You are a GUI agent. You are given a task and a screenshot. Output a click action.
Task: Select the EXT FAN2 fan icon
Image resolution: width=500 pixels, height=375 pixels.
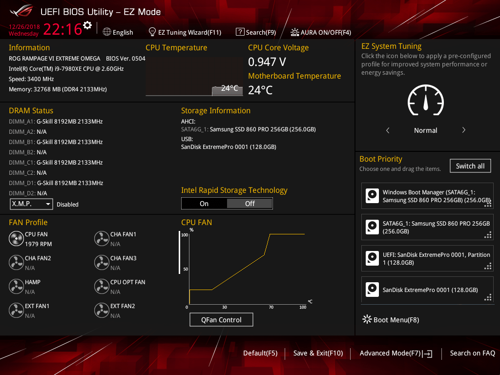[102, 310]
